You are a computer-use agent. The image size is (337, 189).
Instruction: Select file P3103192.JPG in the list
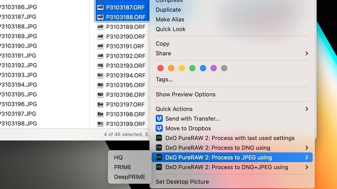pyautogui.click(x=18, y=65)
